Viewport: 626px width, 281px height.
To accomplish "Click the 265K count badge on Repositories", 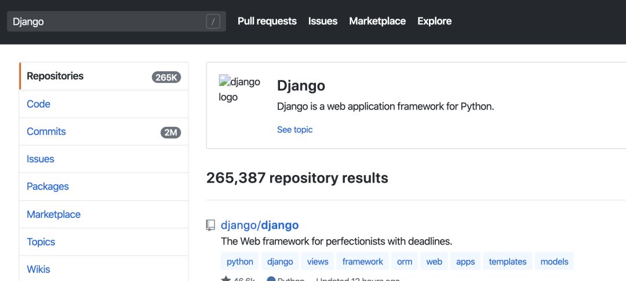I will 166,78.
